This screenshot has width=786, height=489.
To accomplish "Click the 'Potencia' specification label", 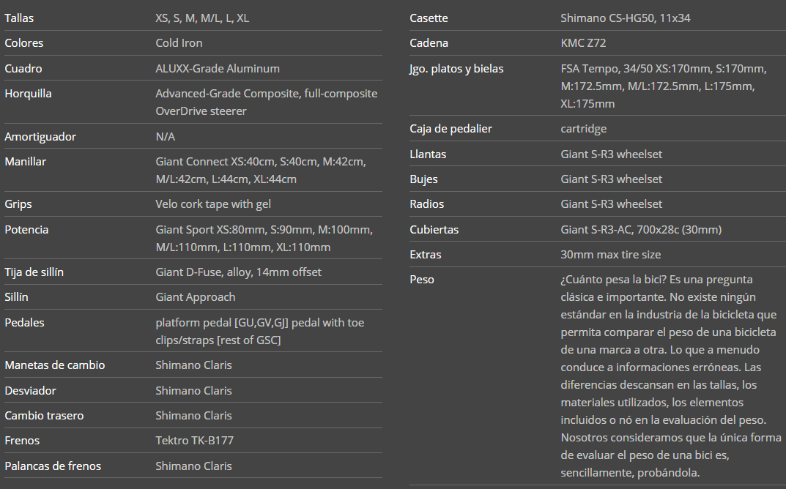I will tap(26, 230).
